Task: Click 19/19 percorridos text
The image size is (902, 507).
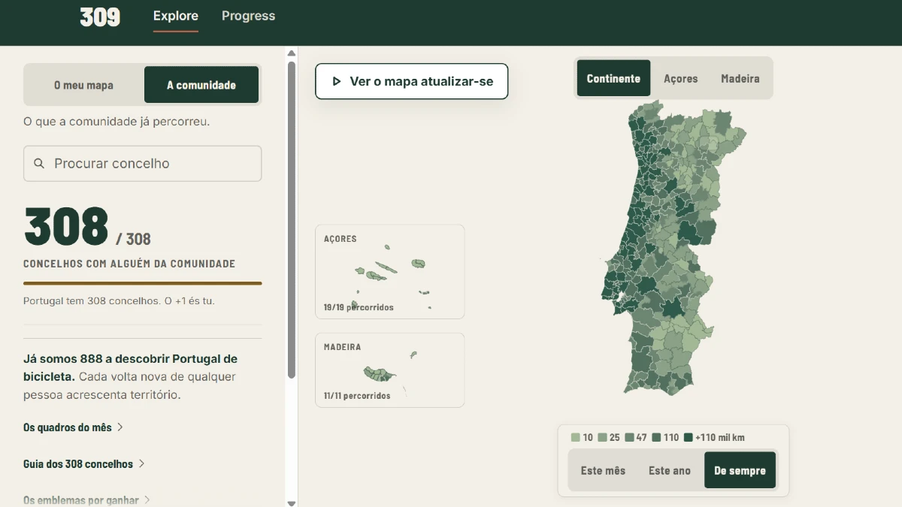Action: pos(359,307)
